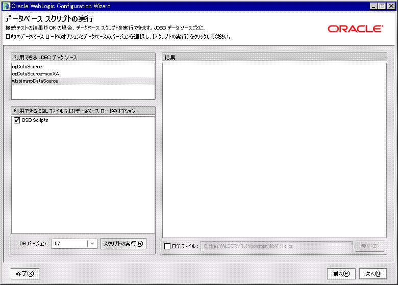Screen dimensions: 398x285
Task: Select cgDataSource in the JDBC list
Action: [83, 67]
